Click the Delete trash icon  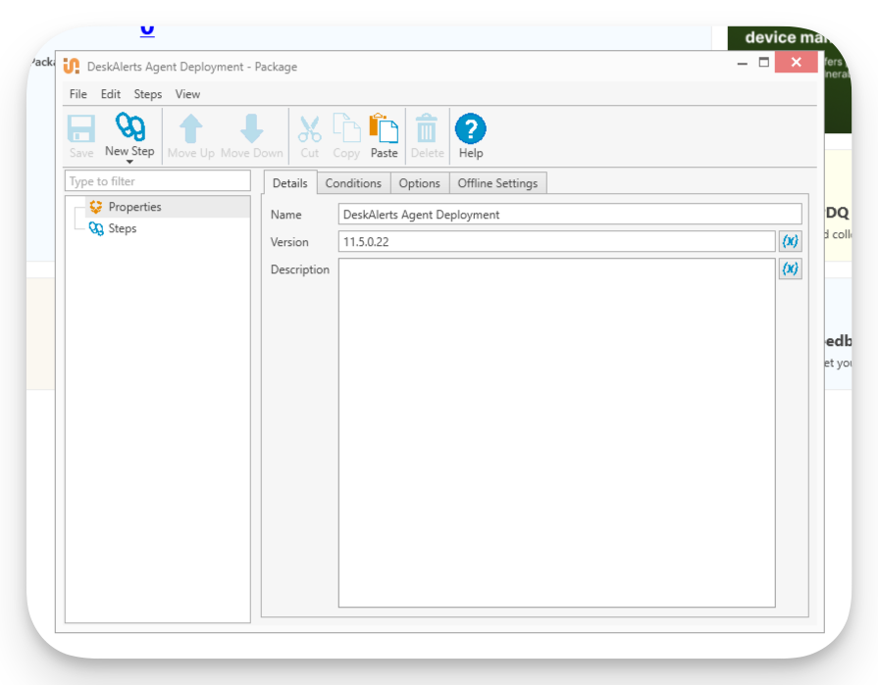427,128
